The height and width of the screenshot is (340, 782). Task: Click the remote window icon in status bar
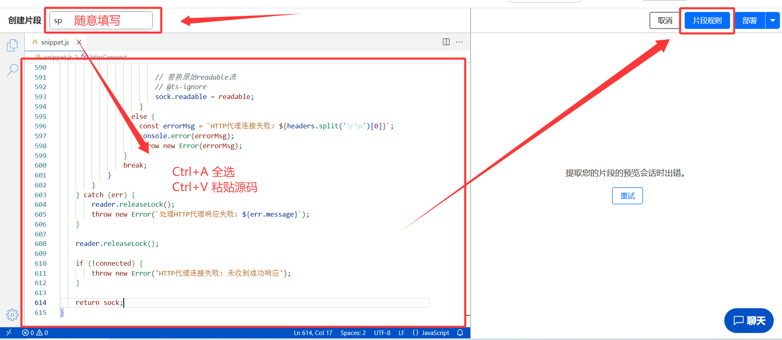coord(9,333)
